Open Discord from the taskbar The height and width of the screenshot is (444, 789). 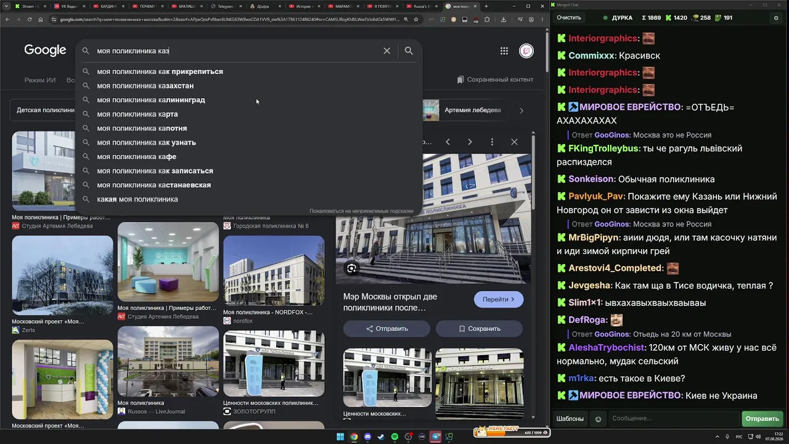click(368, 437)
